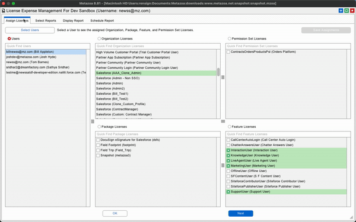Enable SiteforcePublisherUser feature license
Image resolution: width=356 pixels, height=222 pixels.
pyautogui.click(x=228, y=186)
